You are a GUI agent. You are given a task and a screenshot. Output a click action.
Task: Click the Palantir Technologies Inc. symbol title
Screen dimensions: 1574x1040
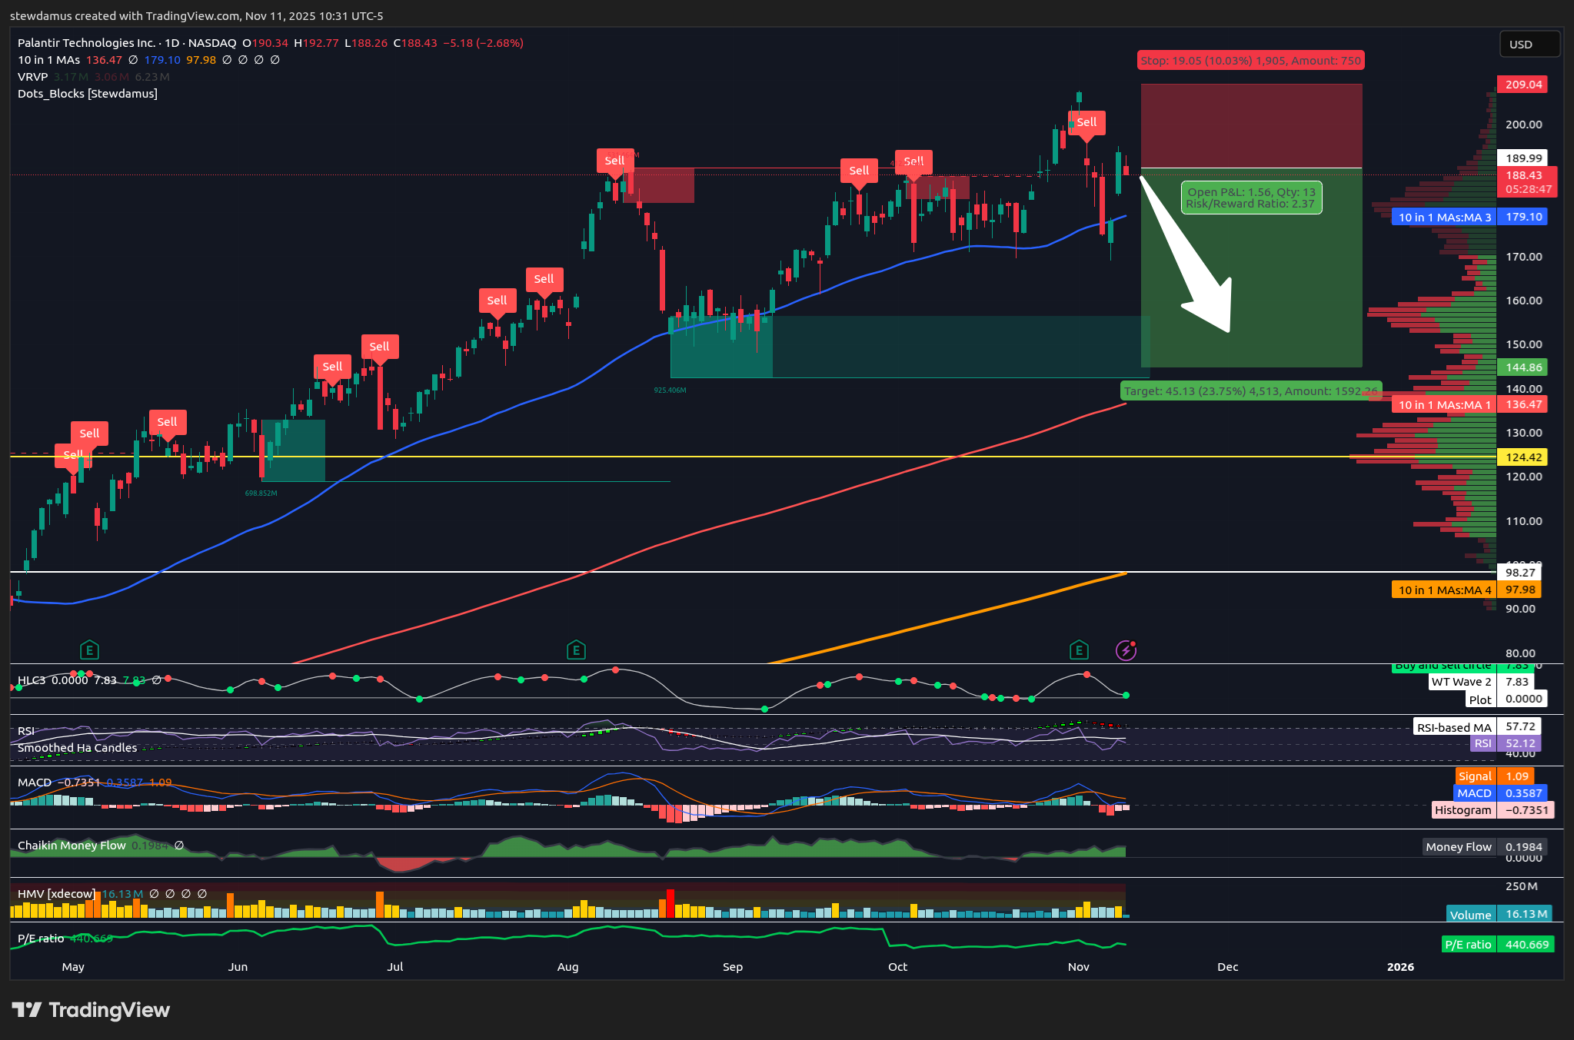pyautogui.click(x=86, y=43)
